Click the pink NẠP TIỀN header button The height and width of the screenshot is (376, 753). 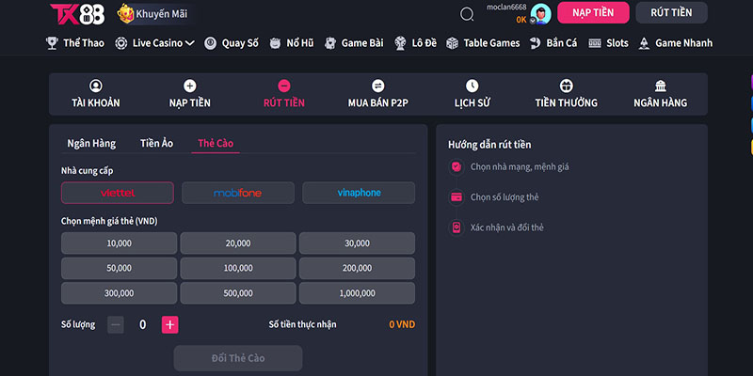click(593, 13)
